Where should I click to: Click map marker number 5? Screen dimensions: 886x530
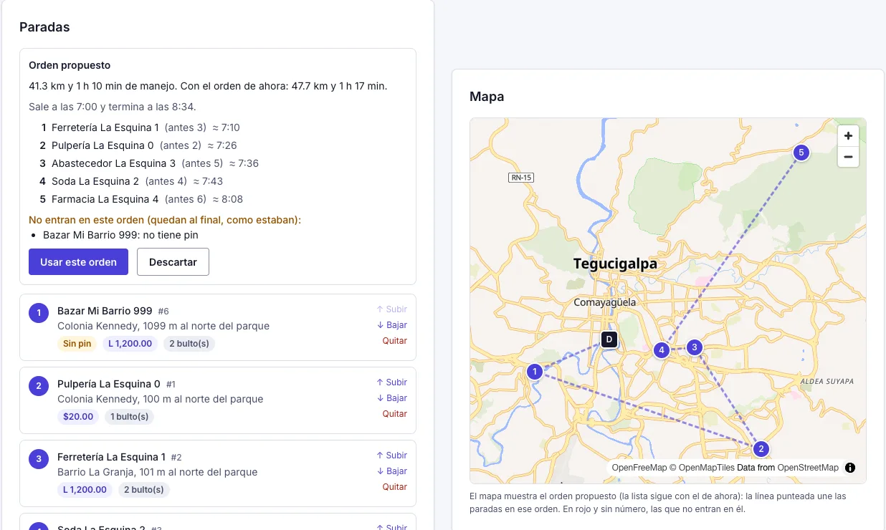coord(801,152)
